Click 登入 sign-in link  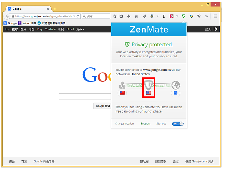[208, 29]
